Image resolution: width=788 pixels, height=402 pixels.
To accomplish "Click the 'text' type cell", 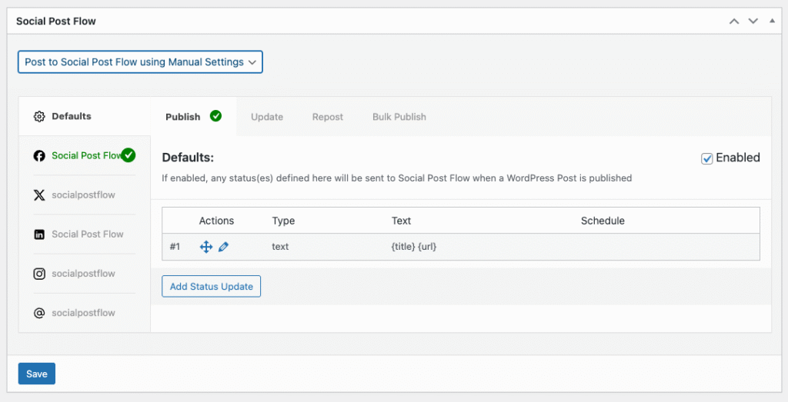I will click(280, 247).
